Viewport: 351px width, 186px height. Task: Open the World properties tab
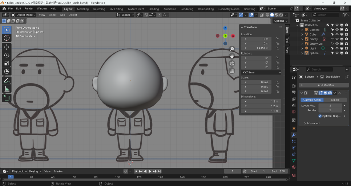[x=294, y=112]
